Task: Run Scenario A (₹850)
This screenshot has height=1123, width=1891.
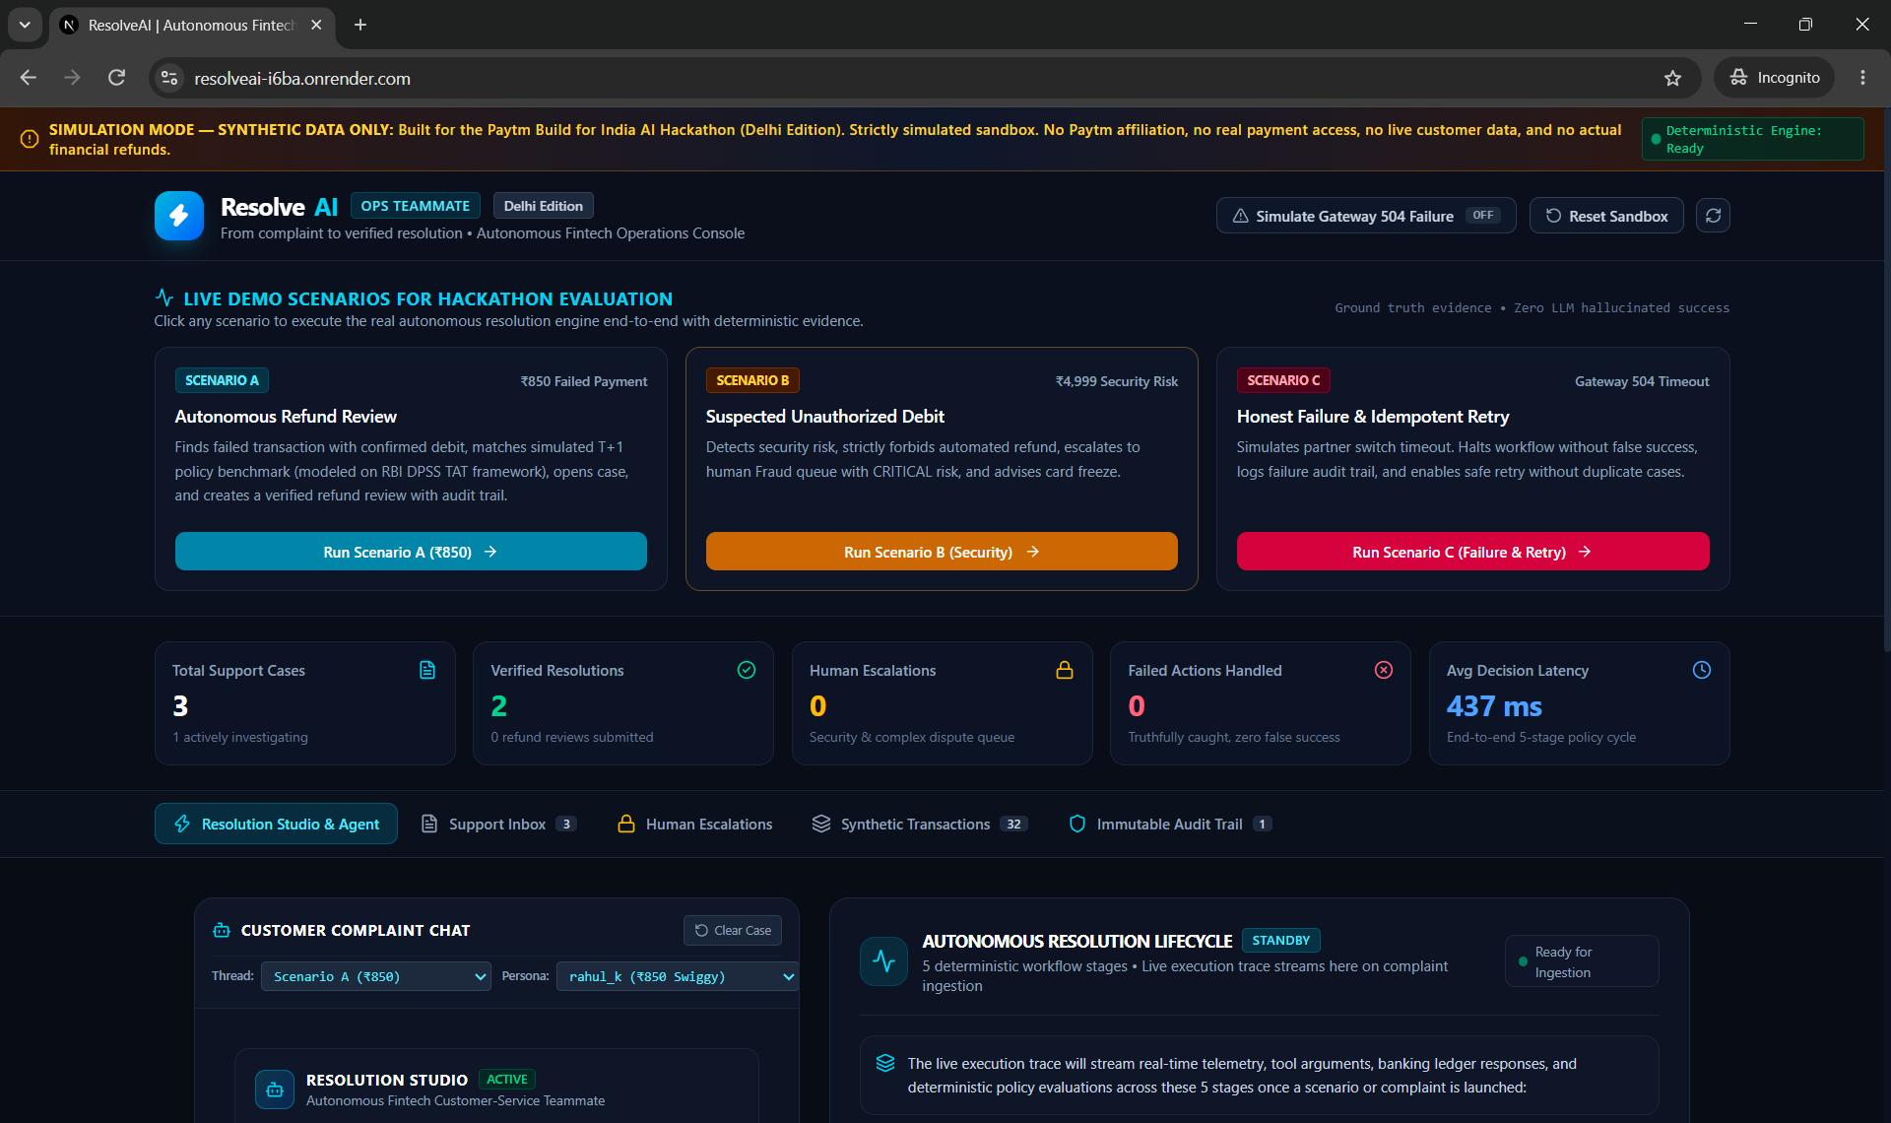Action: [411, 552]
